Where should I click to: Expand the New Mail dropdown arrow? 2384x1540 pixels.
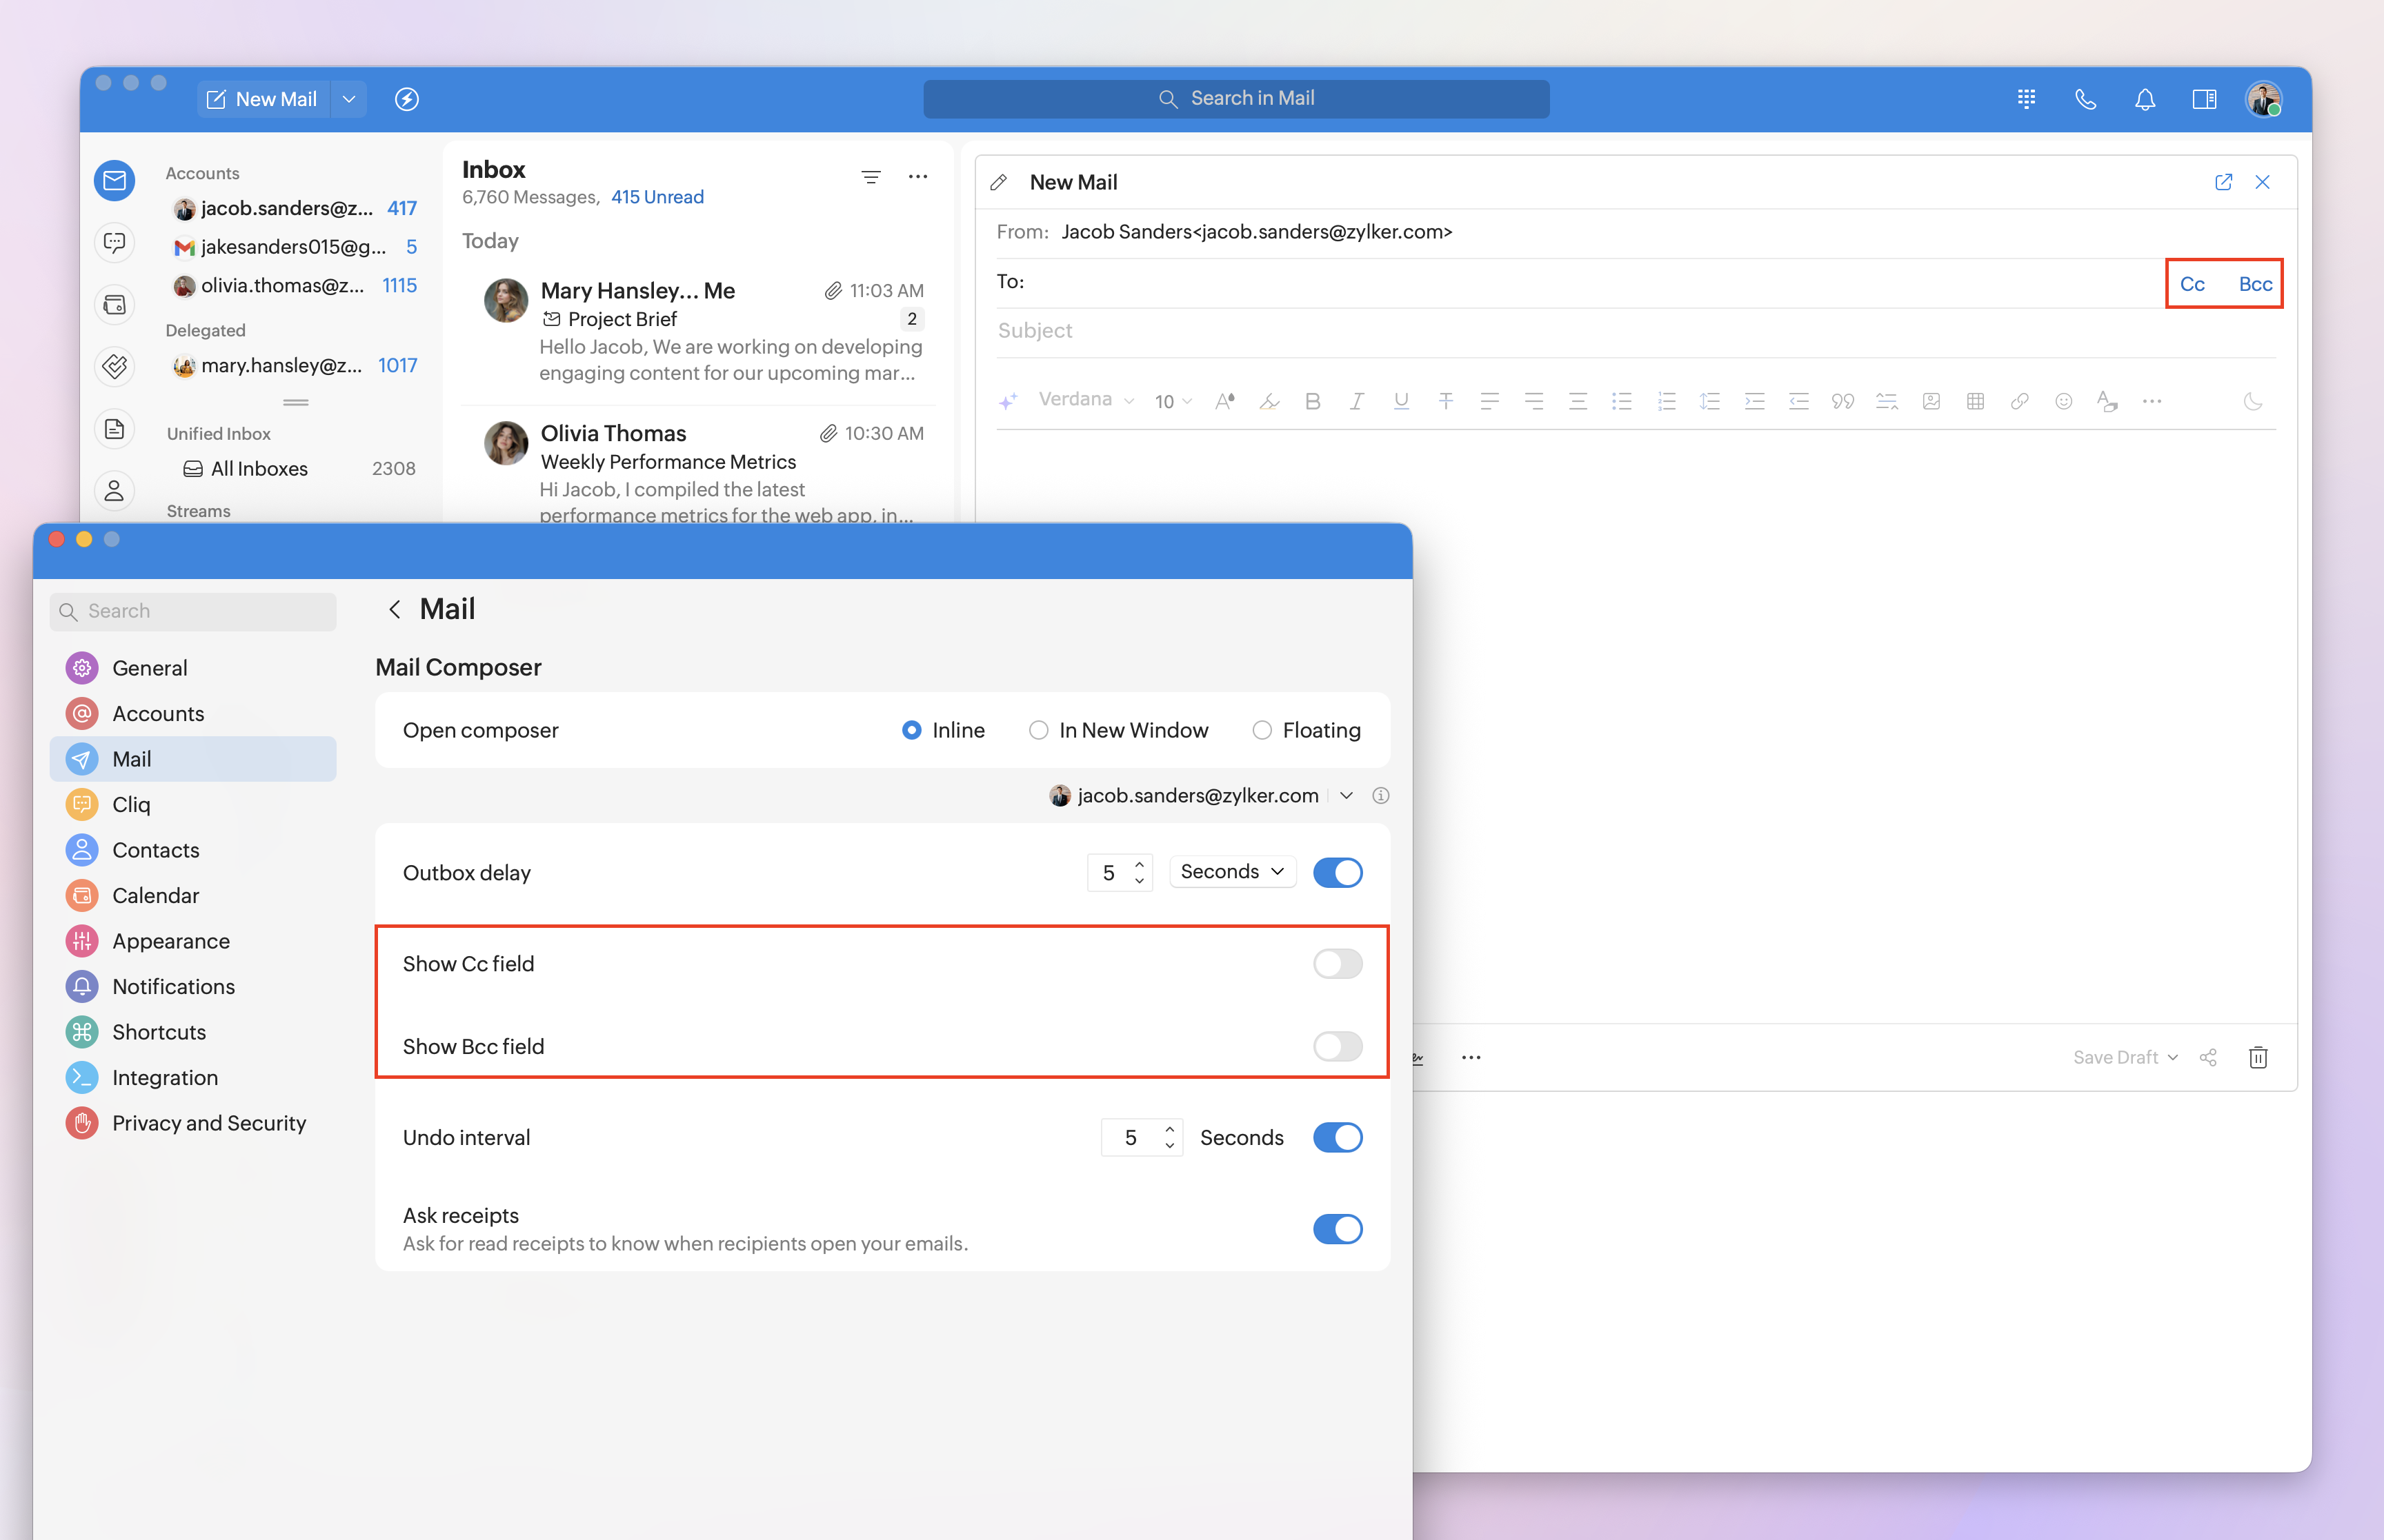click(x=348, y=99)
